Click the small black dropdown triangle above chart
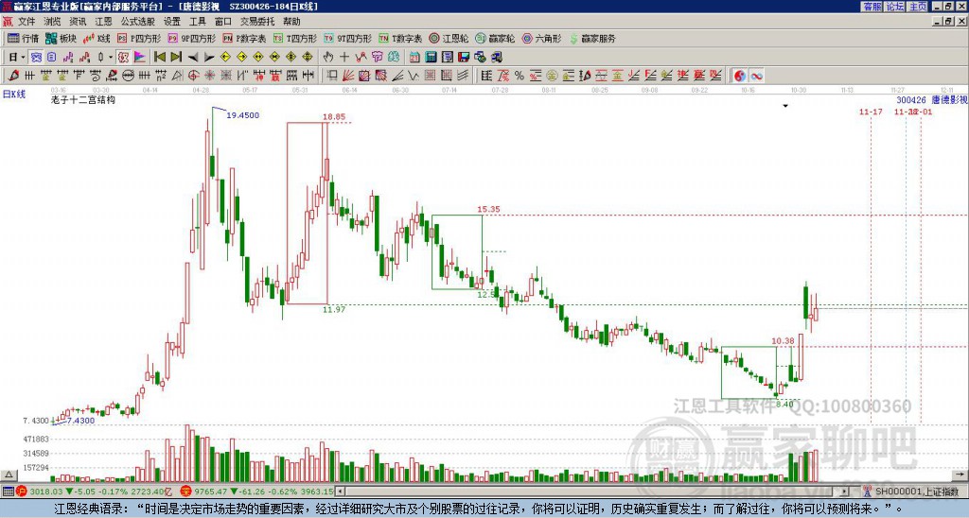Image resolution: width=969 pixels, height=518 pixels. (785, 106)
